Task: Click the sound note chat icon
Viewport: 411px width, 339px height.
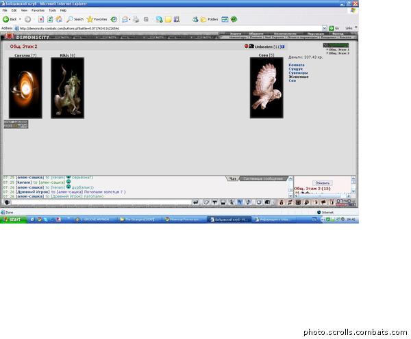Action: [248, 202]
